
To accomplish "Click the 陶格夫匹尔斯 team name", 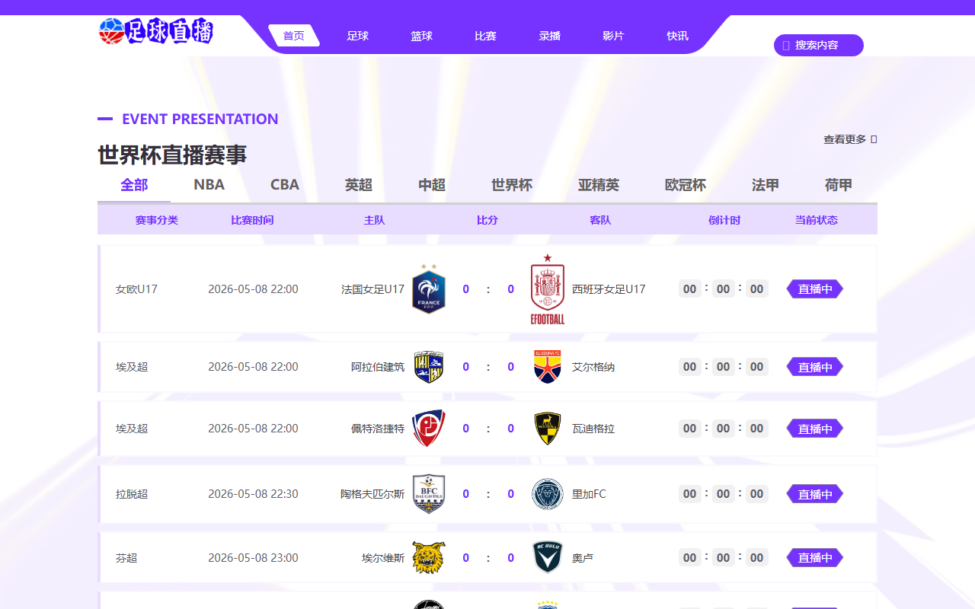I will 372,494.
